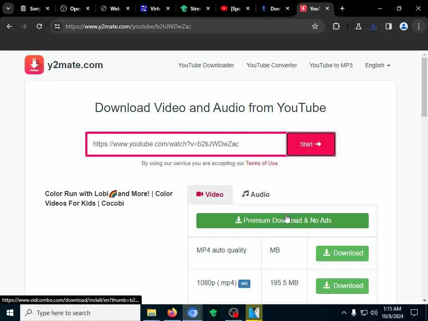Click the page vertical scrollbar thumb
Image resolution: width=428 pixels, height=321 pixels.
424,87
